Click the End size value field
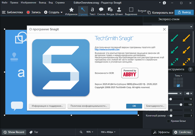This screenshot has height=136, width=195. (x=188, y=116)
